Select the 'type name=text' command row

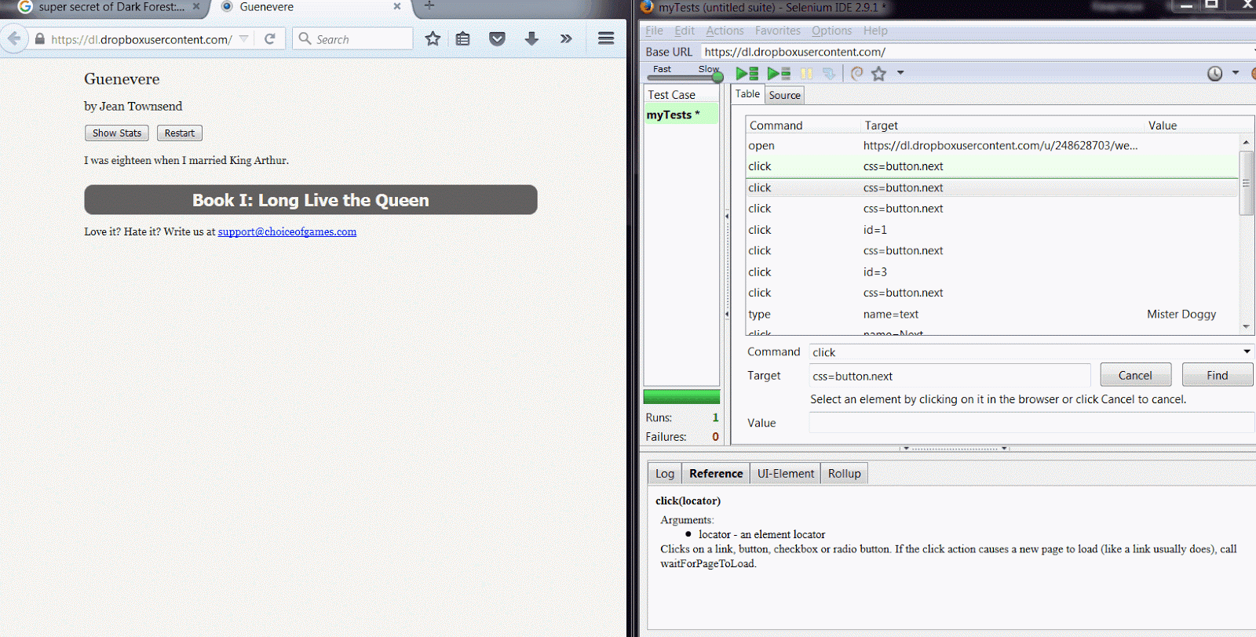click(x=991, y=314)
